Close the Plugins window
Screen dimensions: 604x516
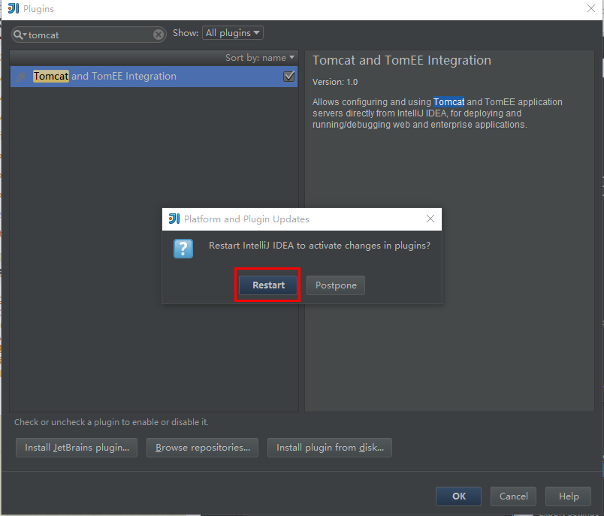591,8
